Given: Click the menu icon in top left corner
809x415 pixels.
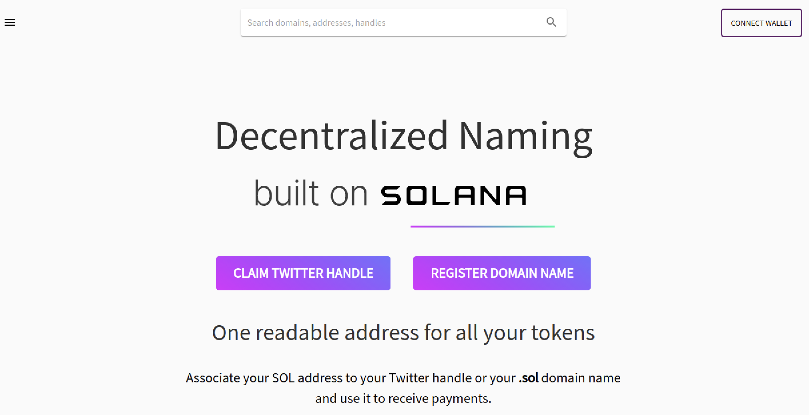Looking at the screenshot, I should point(10,22).
